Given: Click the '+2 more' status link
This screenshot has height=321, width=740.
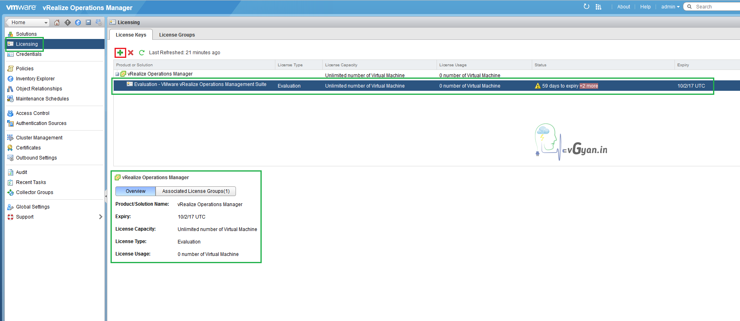Looking at the screenshot, I should tap(589, 86).
